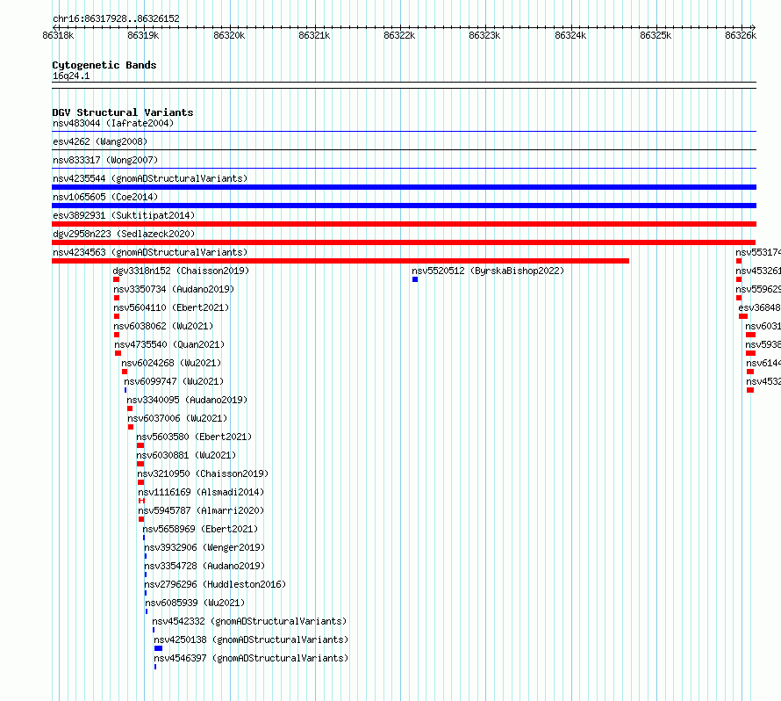Viewport: 781px width, 701px height.
Task: Open nsv5520512 (ByrskaBishop2022) variant label
Action: coord(488,271)
